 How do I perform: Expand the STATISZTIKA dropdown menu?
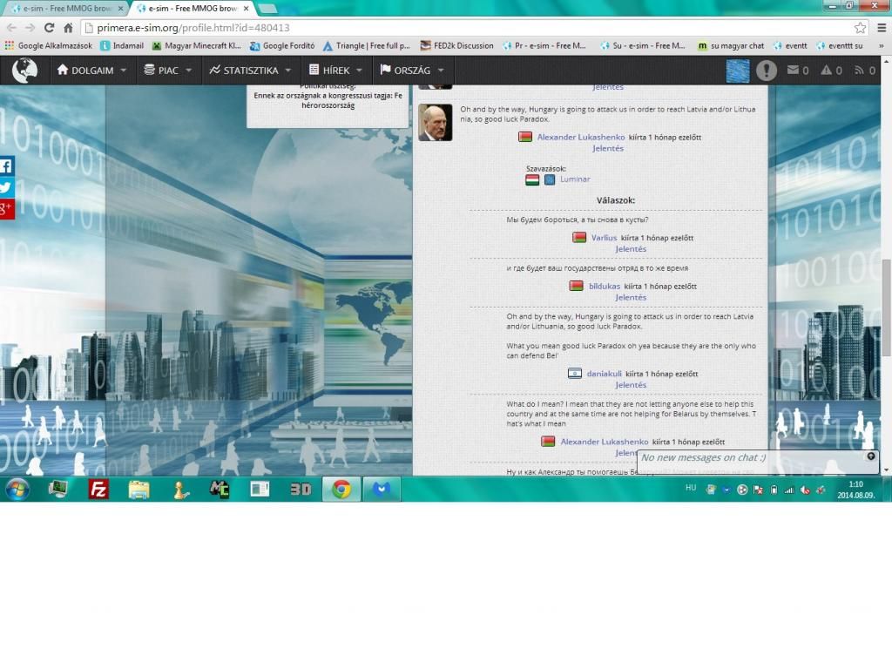[x=250, y=71]
